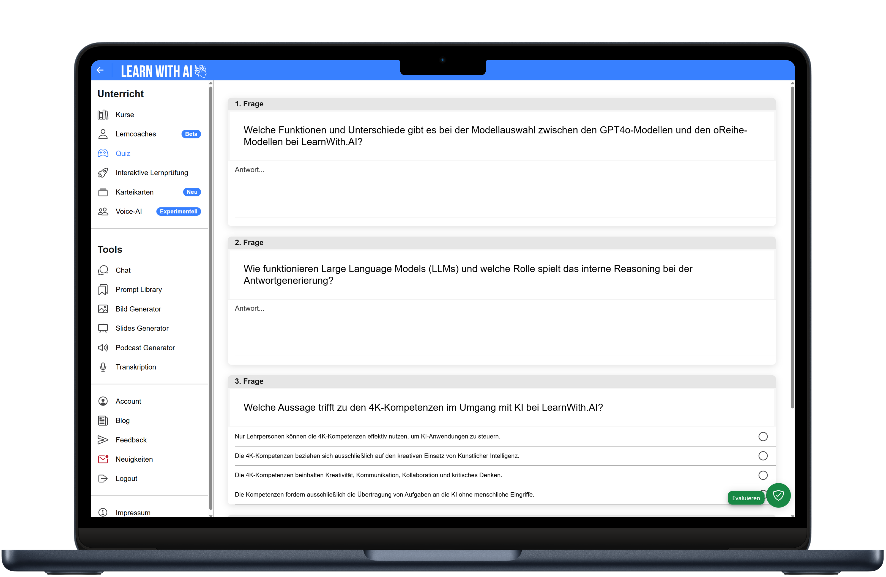Click the Podcast Generator speaker icon
Viewport: 886px width, 577px height.
click(103, 348)
